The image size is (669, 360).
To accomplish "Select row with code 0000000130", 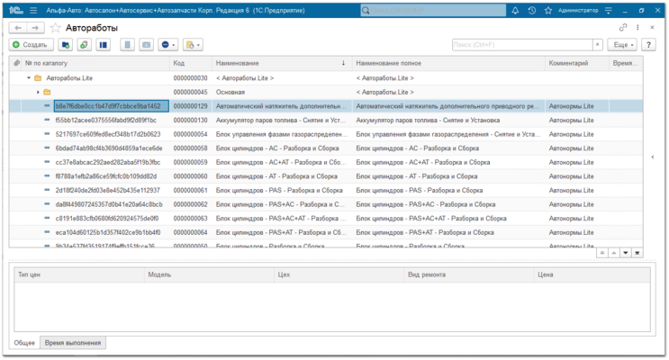I will point(326,121).
